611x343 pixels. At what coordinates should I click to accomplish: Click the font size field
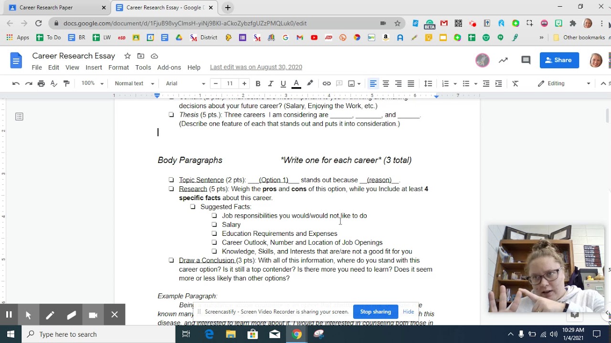[x=230, y=83]
